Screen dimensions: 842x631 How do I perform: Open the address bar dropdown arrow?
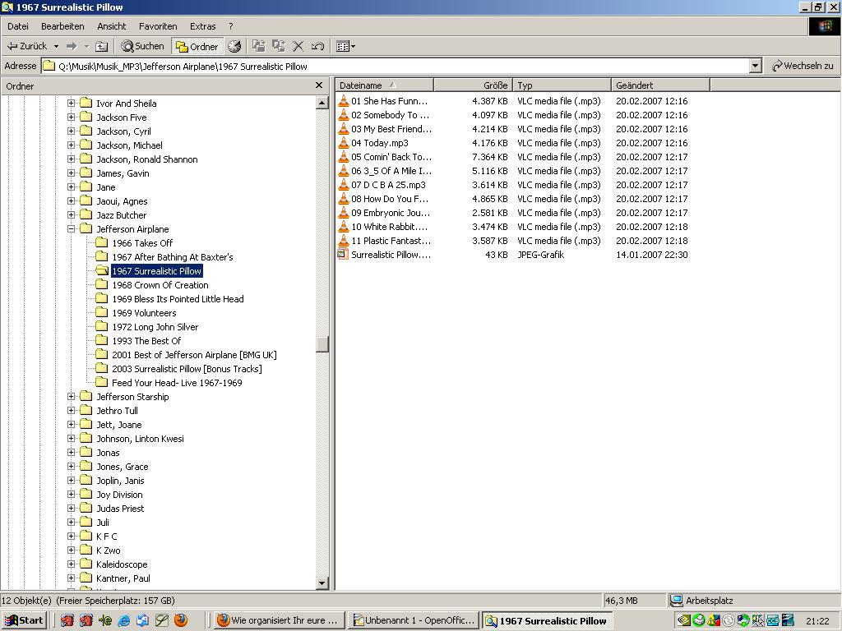click(755, 67)
